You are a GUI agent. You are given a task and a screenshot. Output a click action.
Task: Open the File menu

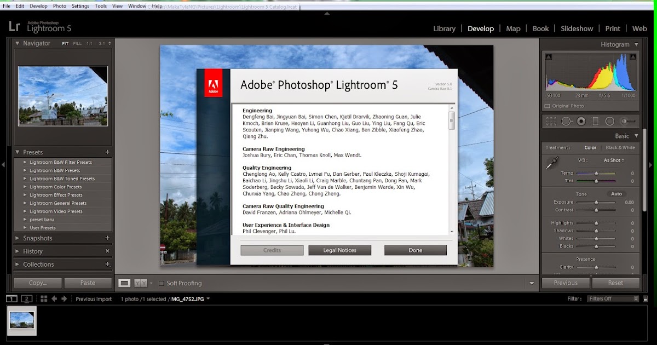[7, 6]
